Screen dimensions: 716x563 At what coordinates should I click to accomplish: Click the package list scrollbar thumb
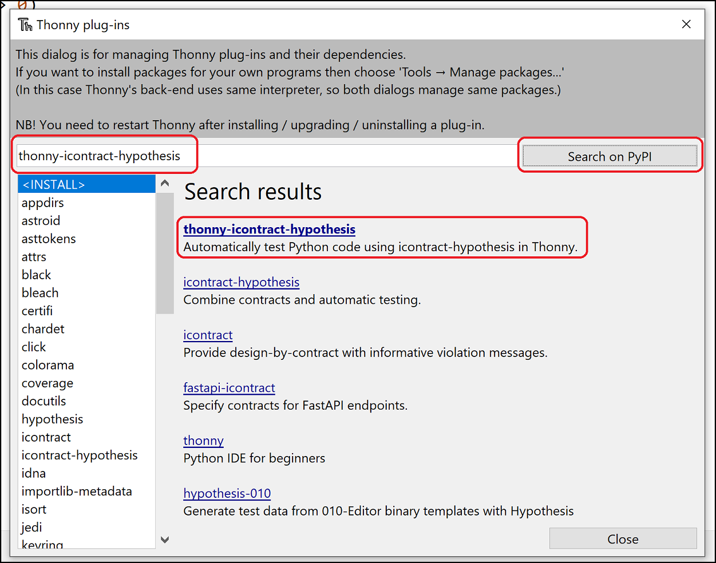[x=165, y=253]
